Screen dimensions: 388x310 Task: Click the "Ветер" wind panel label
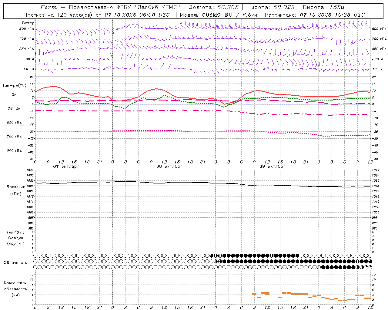(28, 23)
